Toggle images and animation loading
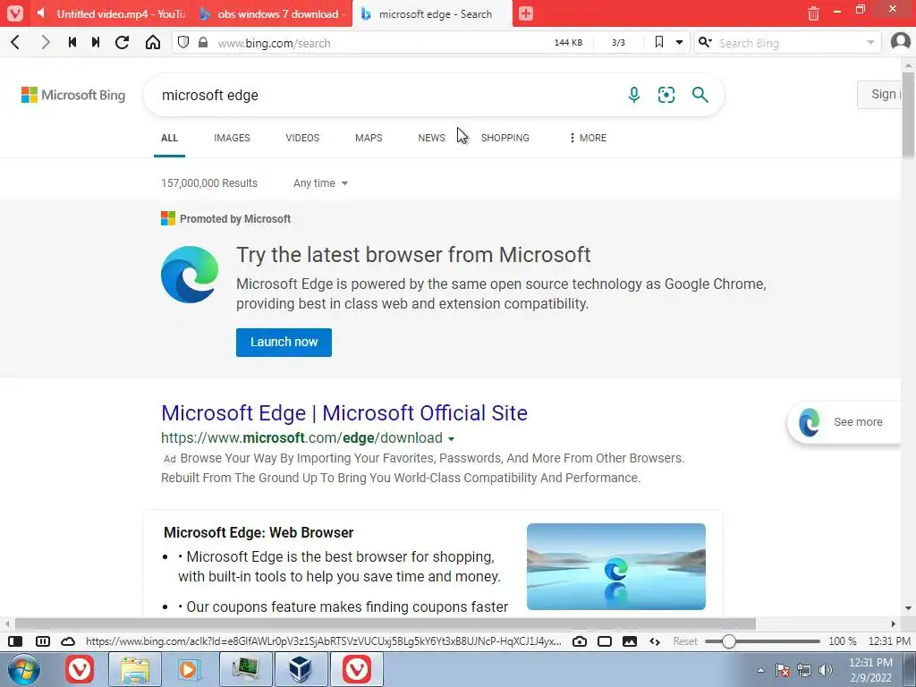 point(630,641)
